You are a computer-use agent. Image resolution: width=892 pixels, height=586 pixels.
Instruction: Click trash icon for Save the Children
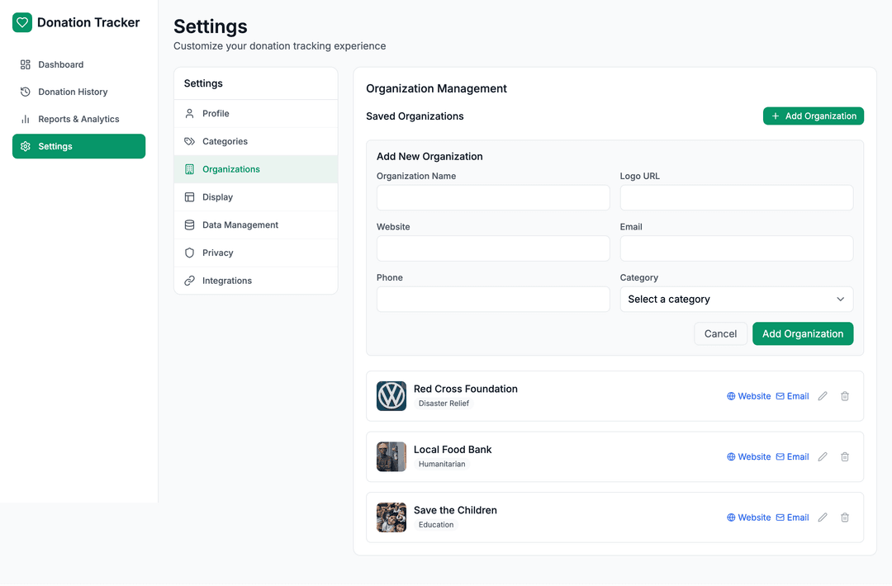point(845,517)
